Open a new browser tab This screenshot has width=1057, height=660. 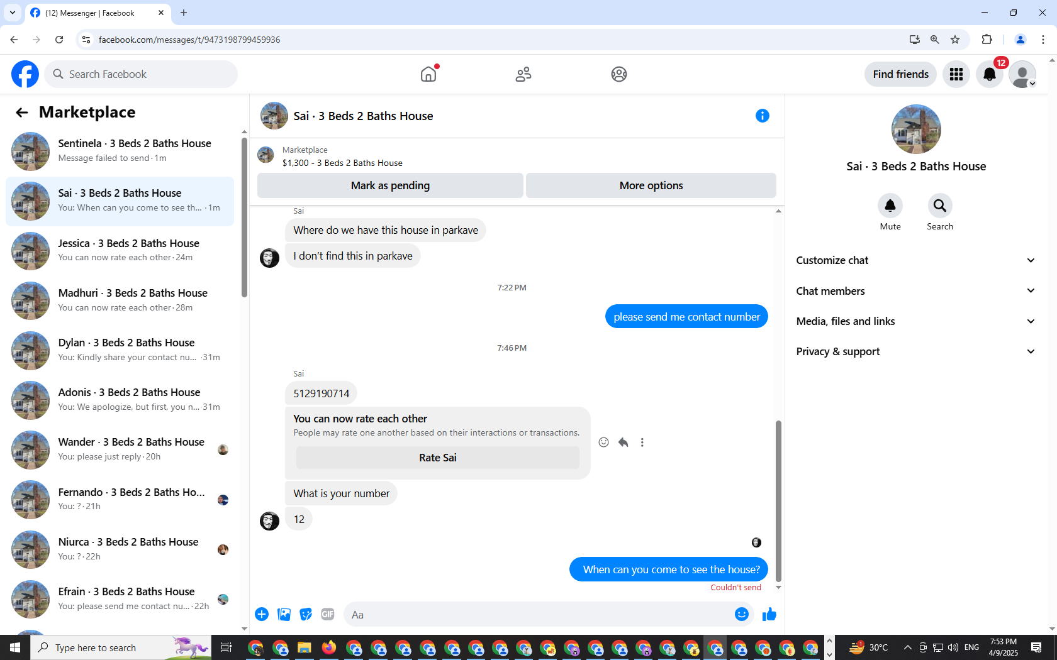coord(184,13)
